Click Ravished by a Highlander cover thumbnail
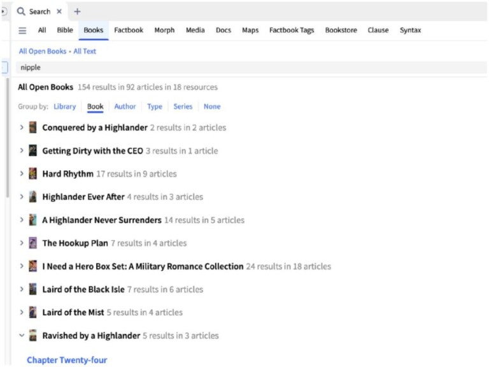Viewport: 489px width, 367px height. pyautogui.click(x=32, y=336)
